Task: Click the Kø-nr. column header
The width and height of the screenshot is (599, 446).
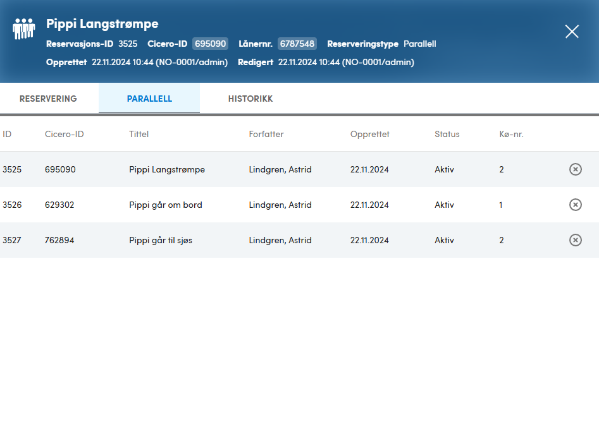Action: coord(511,135)
